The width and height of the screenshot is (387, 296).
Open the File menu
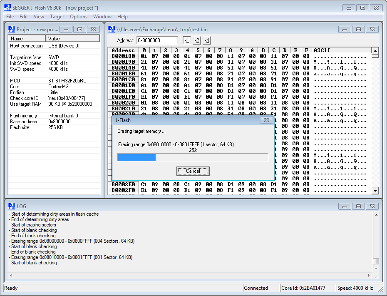pos(10,17)
